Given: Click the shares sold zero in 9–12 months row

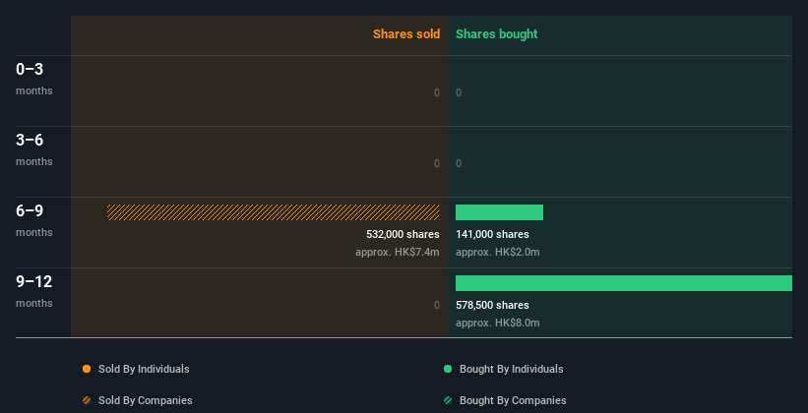Looking at the screenshot, I should pyautogui.click(x=437, y=305).
